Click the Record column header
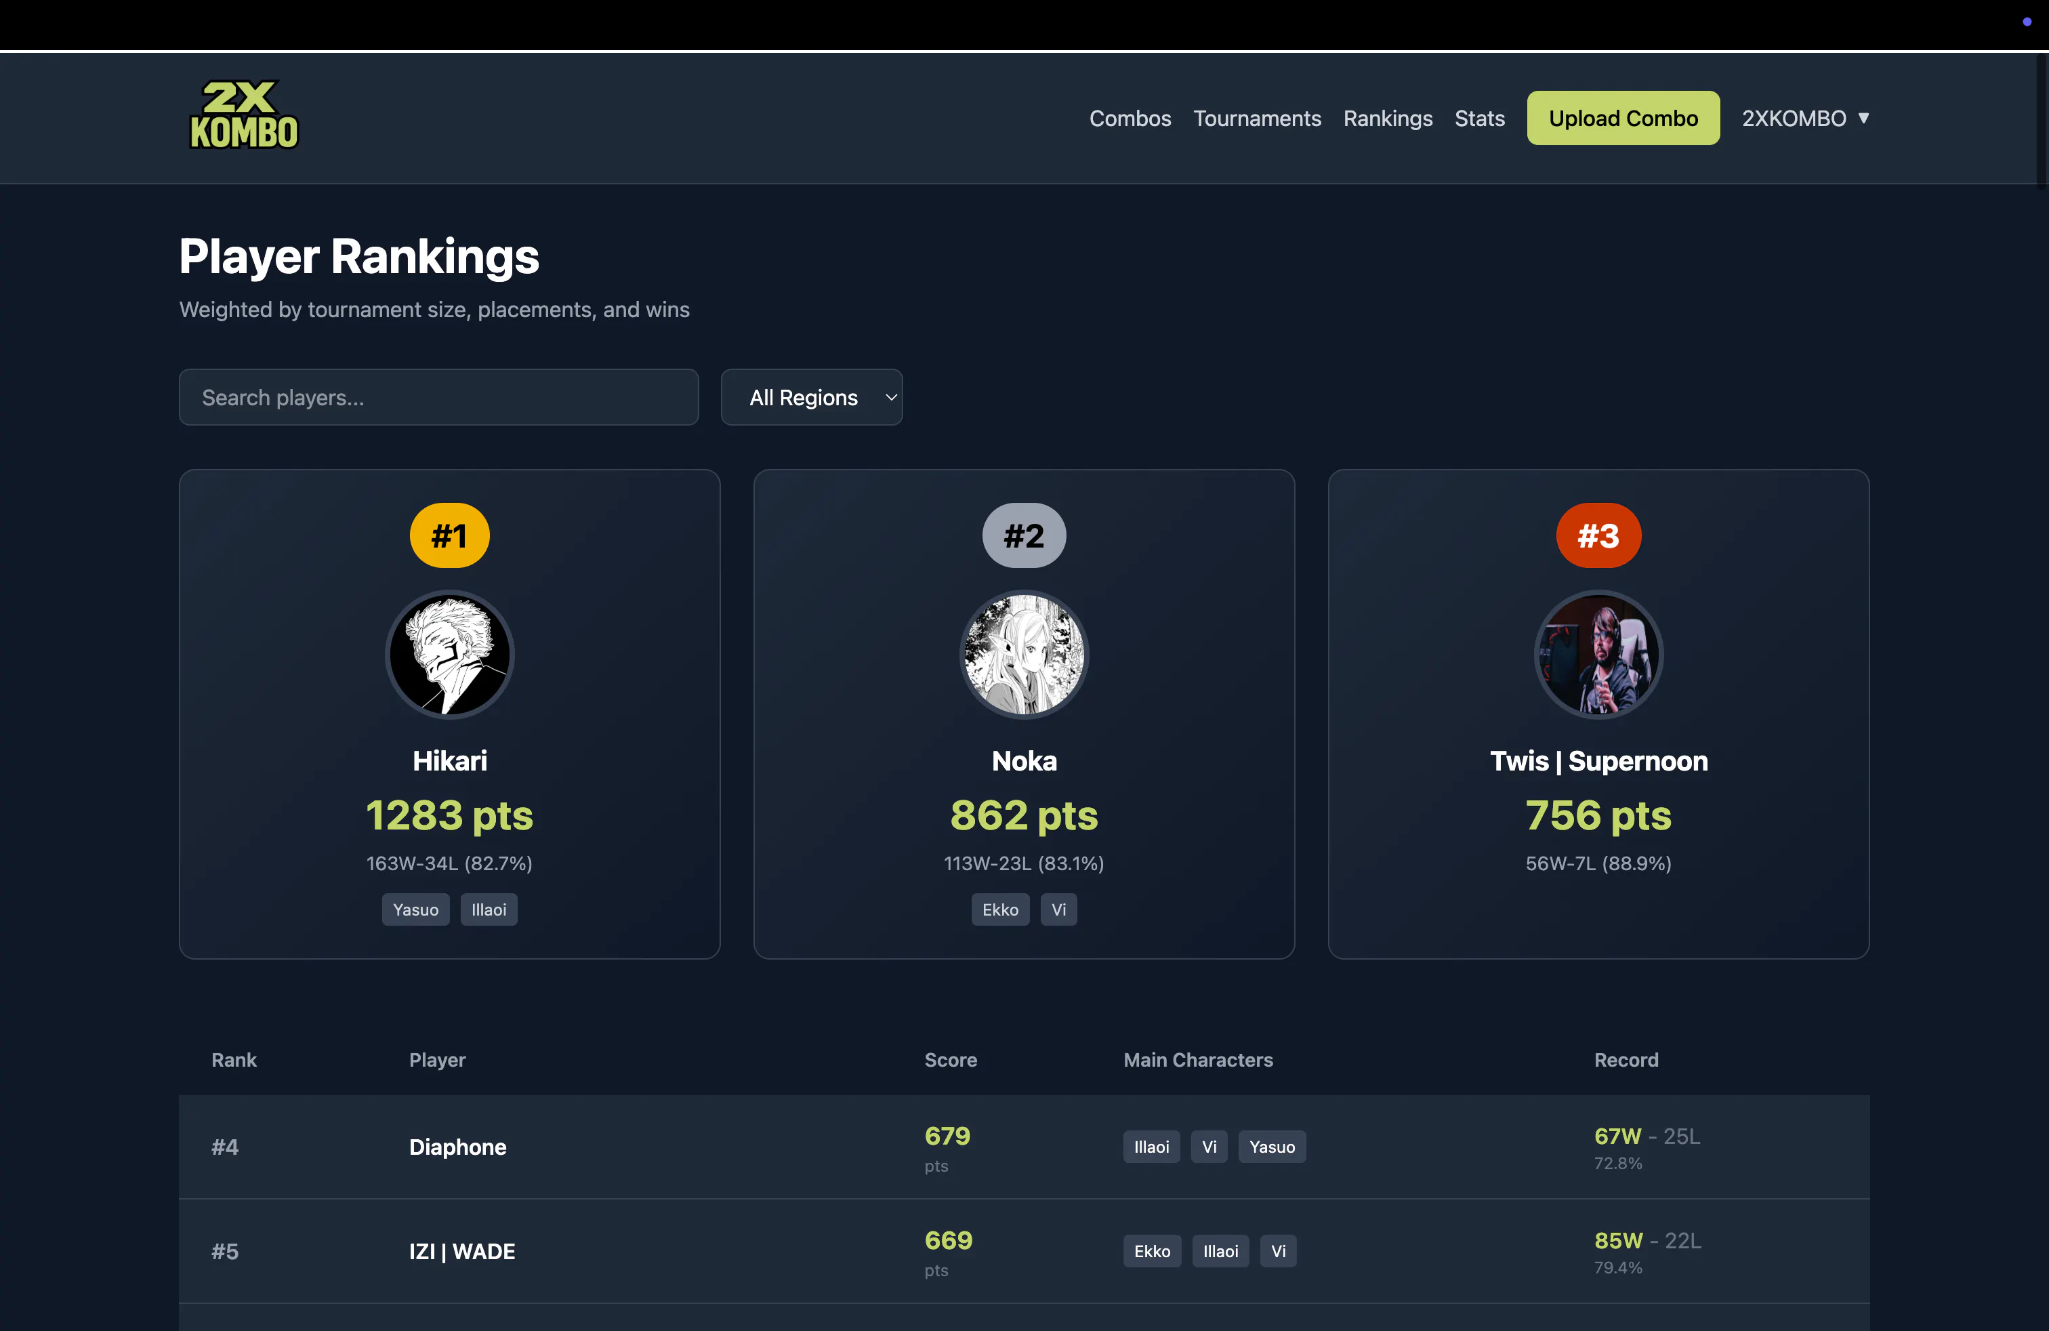Viewport: 2049px width, 1331px height. point(1626,1060)
